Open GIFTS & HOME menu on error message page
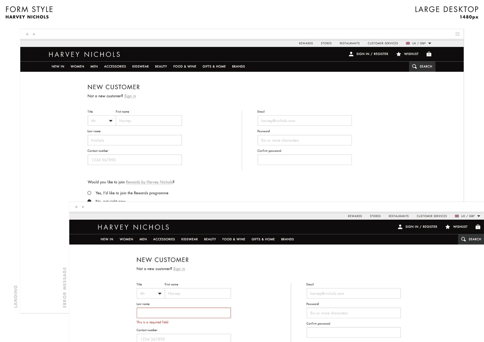484x342 pixels. point(263,239)
